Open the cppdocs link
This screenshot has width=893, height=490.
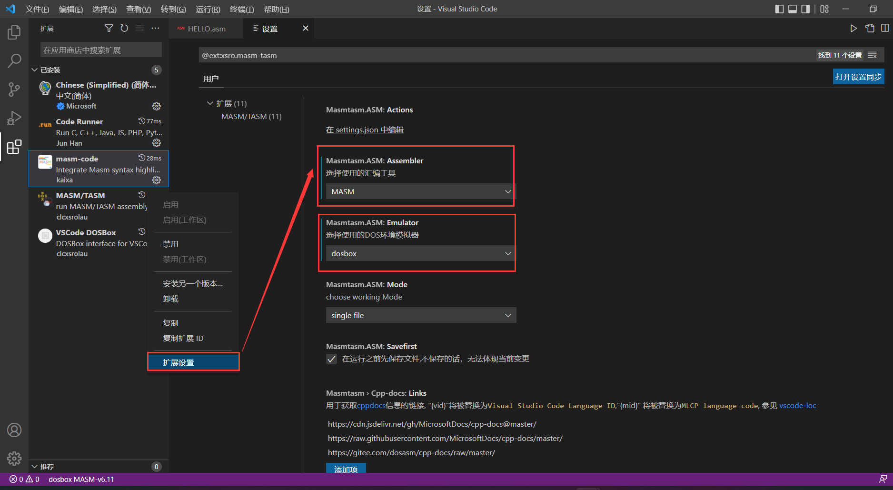pos(371,405)
